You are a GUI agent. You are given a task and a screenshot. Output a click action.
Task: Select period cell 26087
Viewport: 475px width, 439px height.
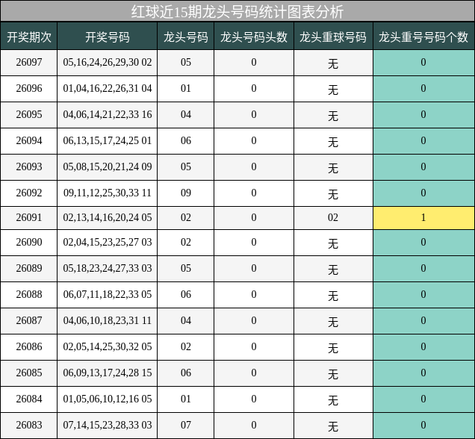point(29,320)
